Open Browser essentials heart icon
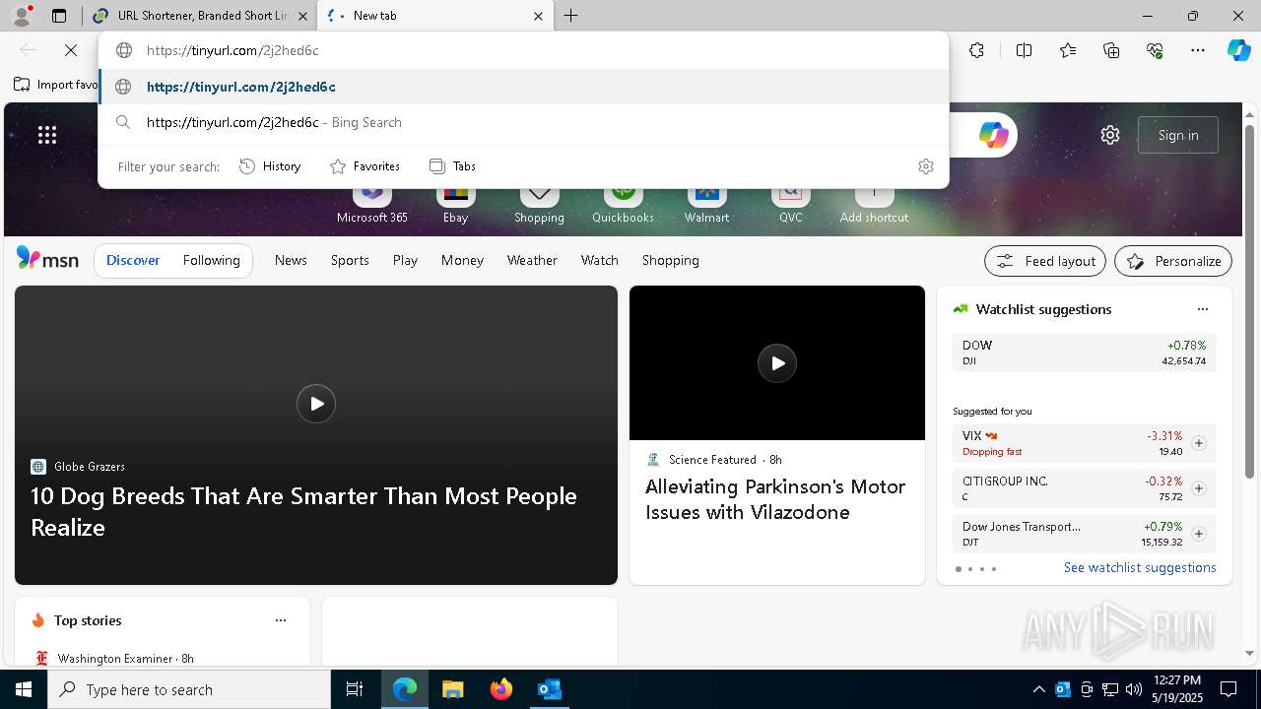1261x709 pixels. (1155, 50)
